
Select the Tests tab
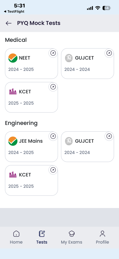pos(42,238)
